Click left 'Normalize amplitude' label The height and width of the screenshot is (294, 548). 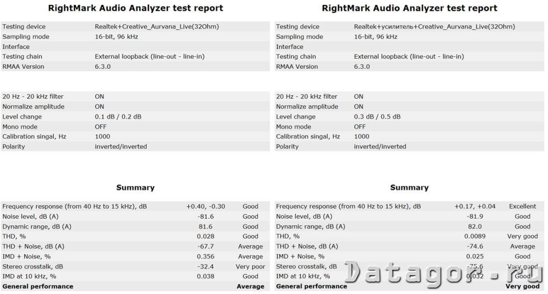point(33,107)
